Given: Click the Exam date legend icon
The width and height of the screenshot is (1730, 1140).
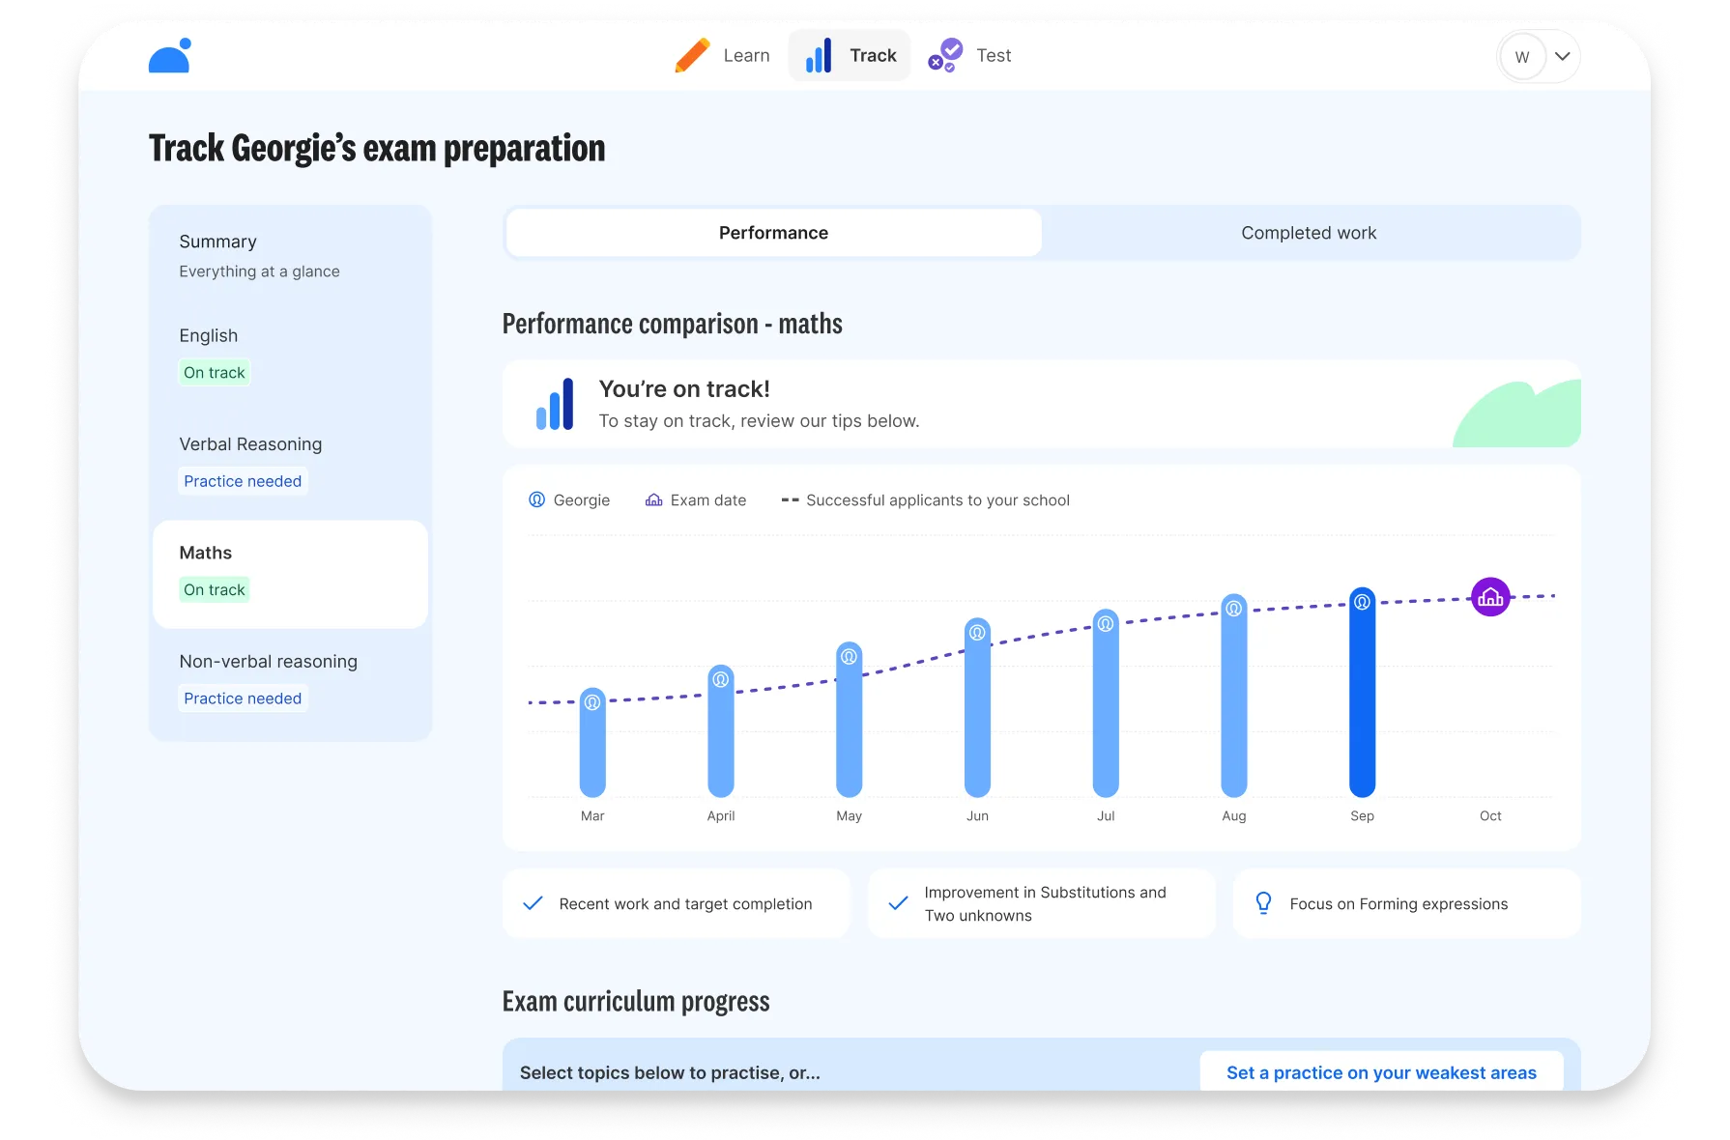Looking at the screenshot, I should coord(654,500).
